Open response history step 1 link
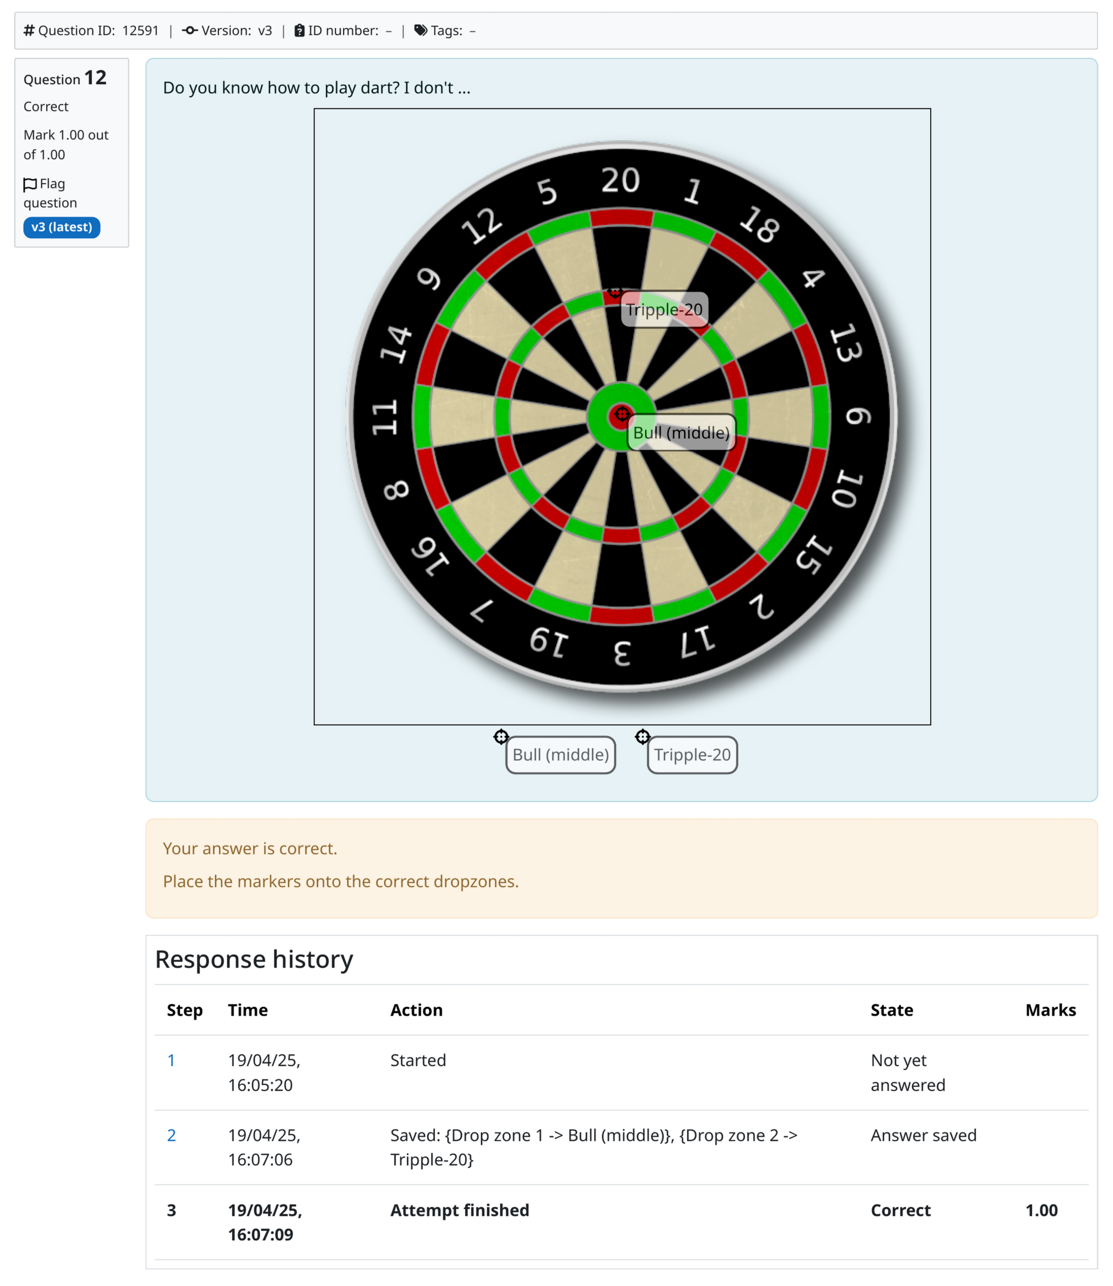1113x1286 pixels. click(x=171, y=1060)
